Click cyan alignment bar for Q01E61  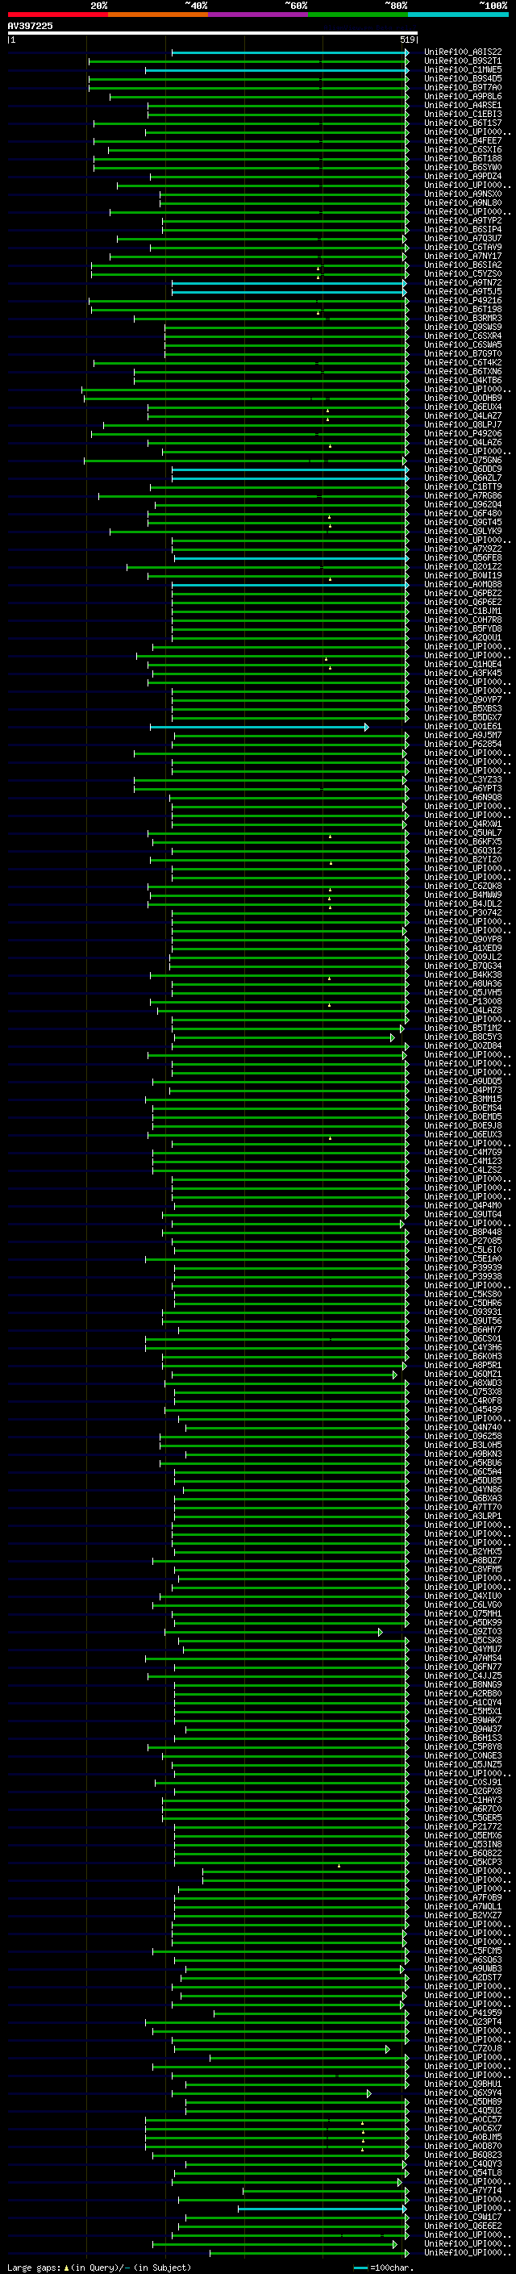(260, 728)
